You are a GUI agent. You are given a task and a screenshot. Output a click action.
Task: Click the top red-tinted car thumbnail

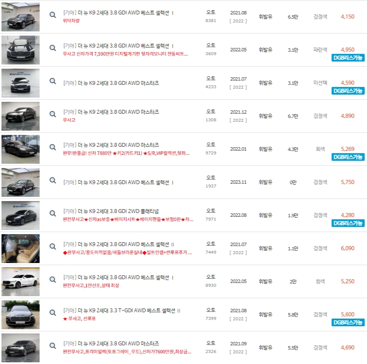[x=20, y=17]
